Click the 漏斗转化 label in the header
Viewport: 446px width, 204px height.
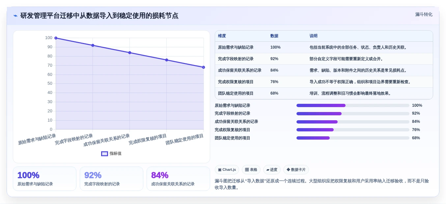click(x=424, y=14)
